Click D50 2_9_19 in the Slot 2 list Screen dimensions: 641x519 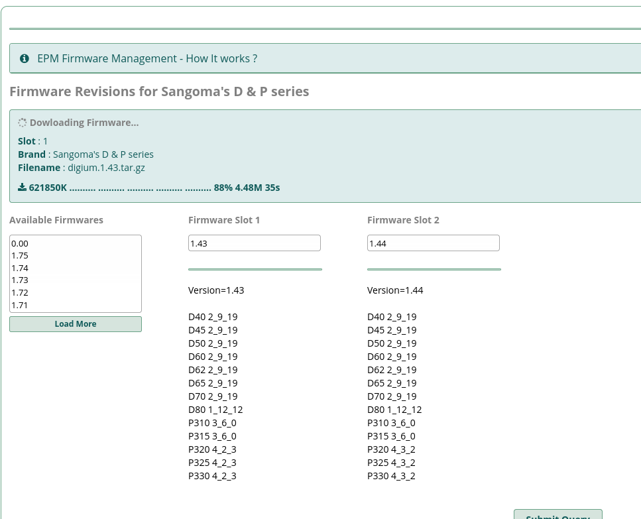point(392,343)
